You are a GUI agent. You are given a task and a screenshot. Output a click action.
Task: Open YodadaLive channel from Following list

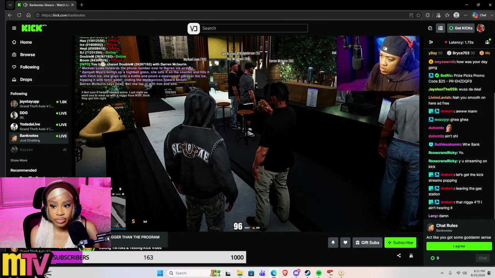39,126
